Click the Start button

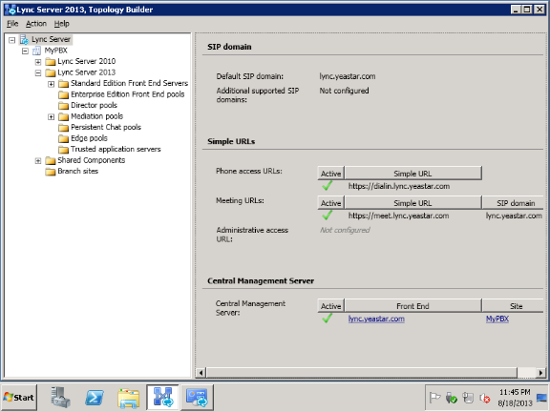pyautogui.click(x=19, y=398)
